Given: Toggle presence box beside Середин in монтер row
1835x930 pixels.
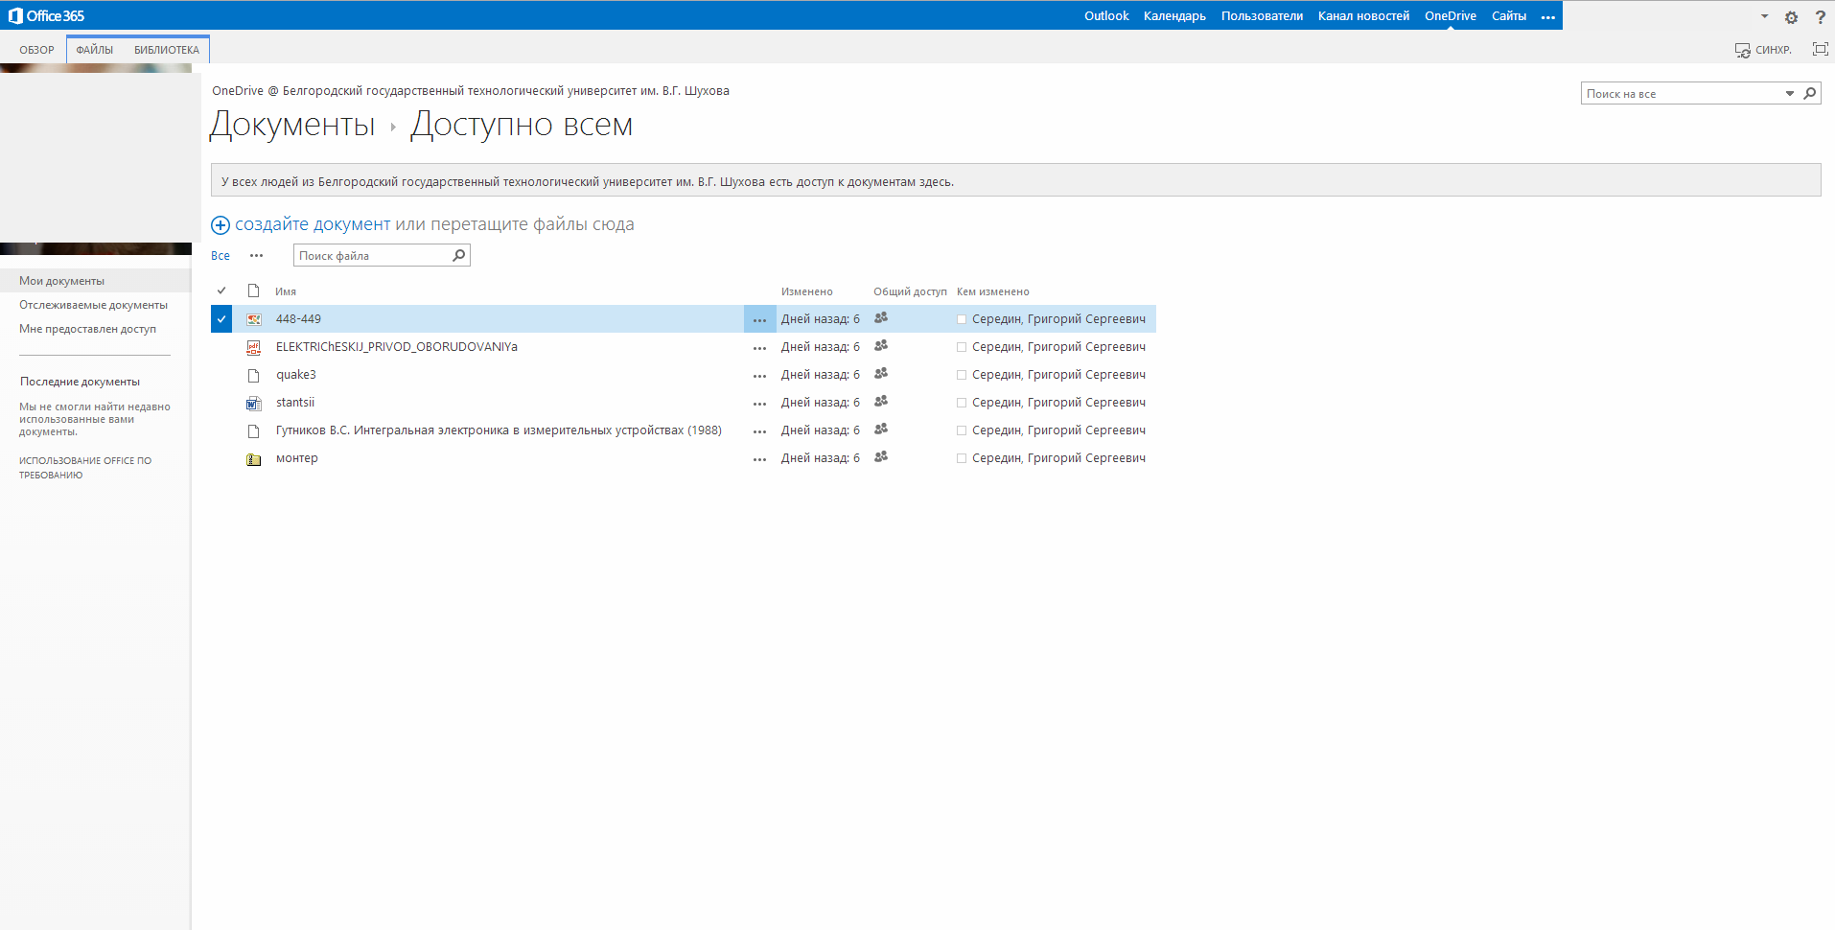Looking at the screenshot, I should 962,458.
